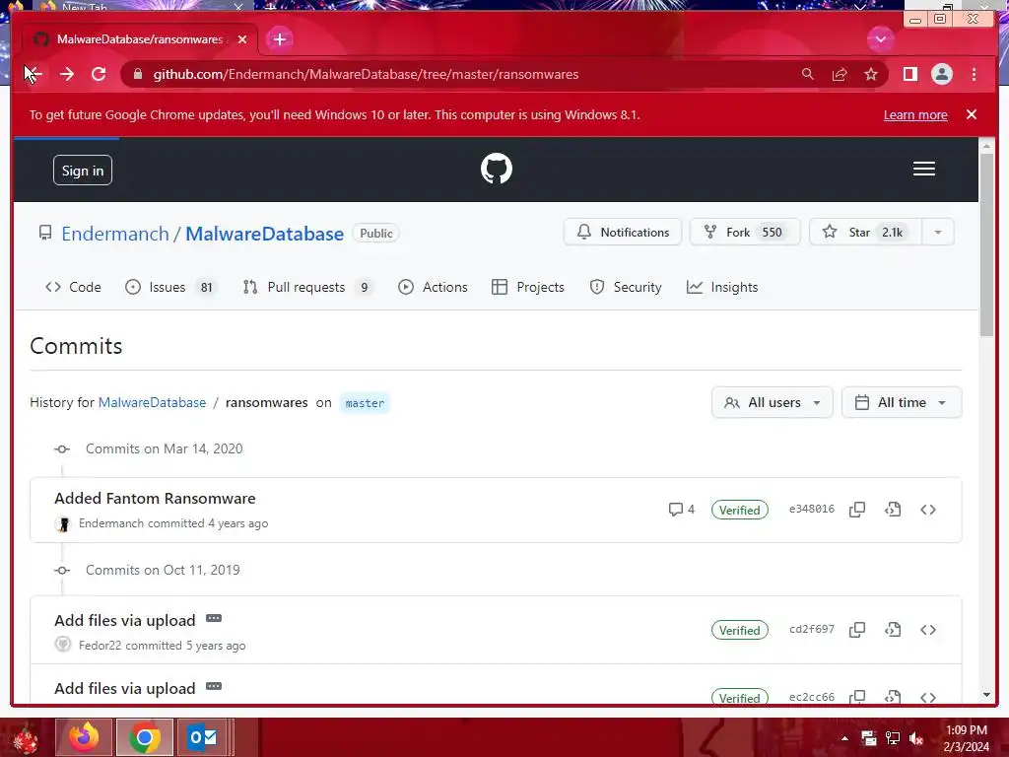Open the Verified badge for cd2f697
Screen dimensions: 1009x757
point(739,630)
